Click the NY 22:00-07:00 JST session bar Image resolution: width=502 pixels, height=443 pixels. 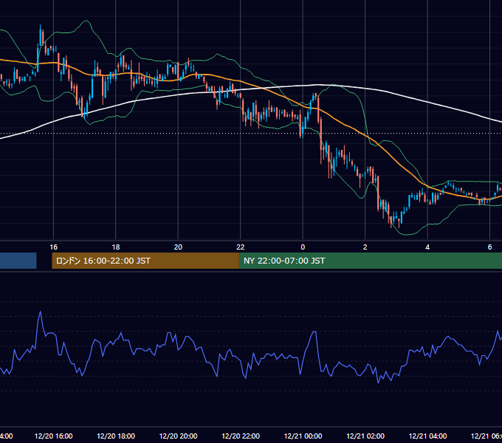click(371, 261)
